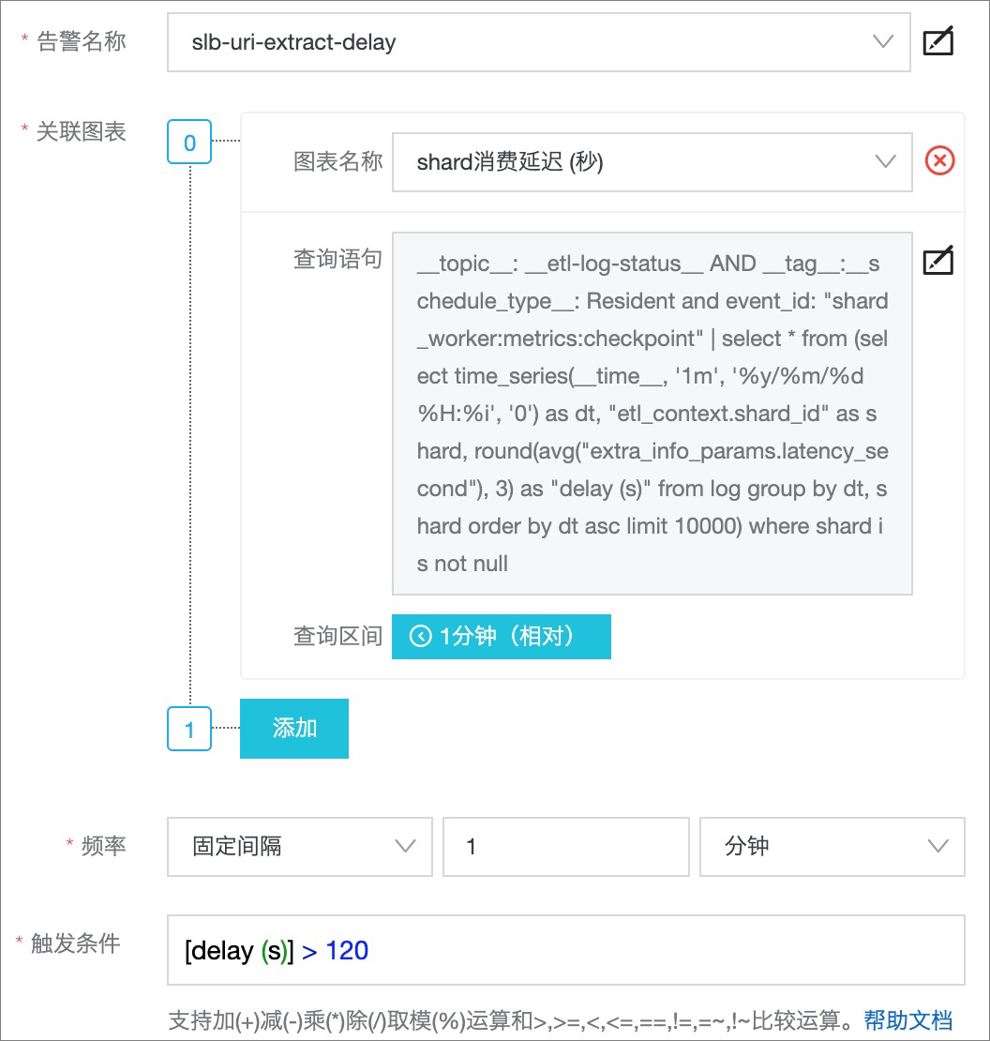Viewport: 990px width, 1041px height.
Task: Click the 关联图表 label
Action: [x=81, y=131]
